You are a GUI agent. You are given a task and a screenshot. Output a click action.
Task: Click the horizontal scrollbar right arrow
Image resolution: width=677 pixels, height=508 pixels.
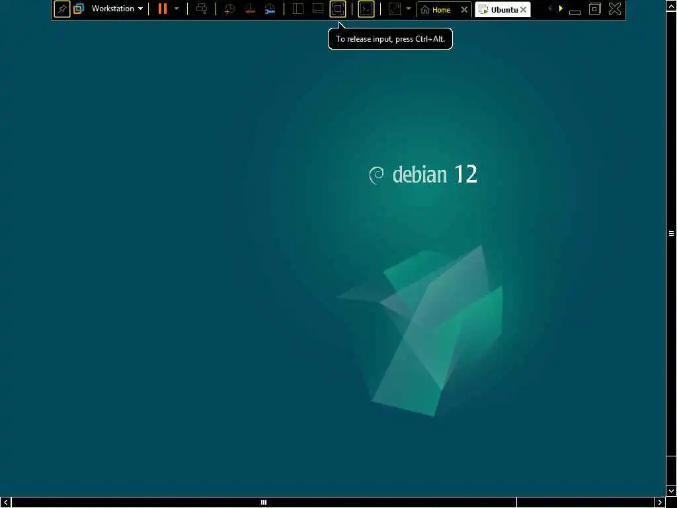pyautogui.click(x=660, y=503)
